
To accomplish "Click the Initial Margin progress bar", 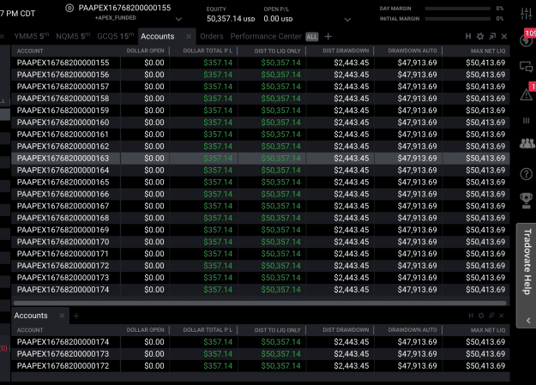I will tap(458, 19).
